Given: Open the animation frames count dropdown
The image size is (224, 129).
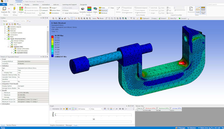Looking at the screenshot, I should click(x=84, y=109).
